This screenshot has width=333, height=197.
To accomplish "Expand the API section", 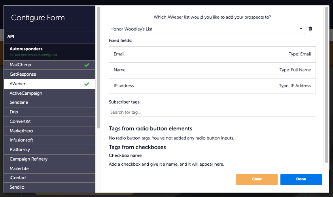I will click(x=49, y=36).
